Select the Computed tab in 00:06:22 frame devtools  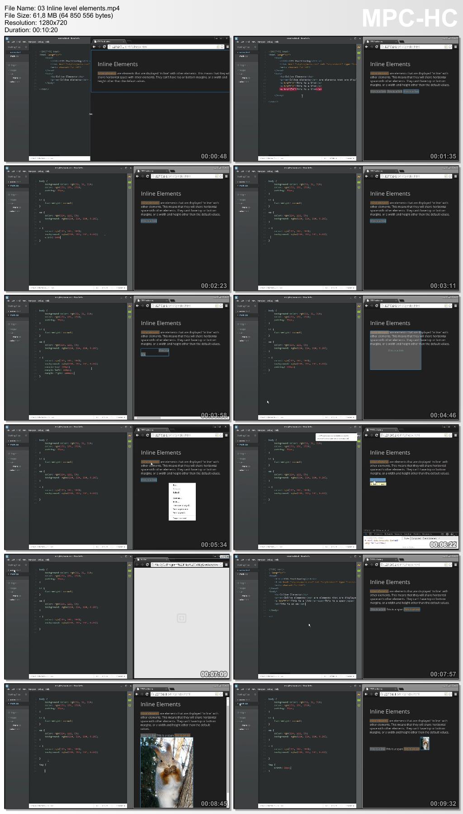click(416, 538)
